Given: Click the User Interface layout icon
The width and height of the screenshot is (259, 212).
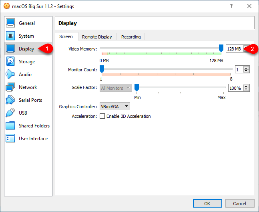Looking at the screenshot, I should pos(10,138).
